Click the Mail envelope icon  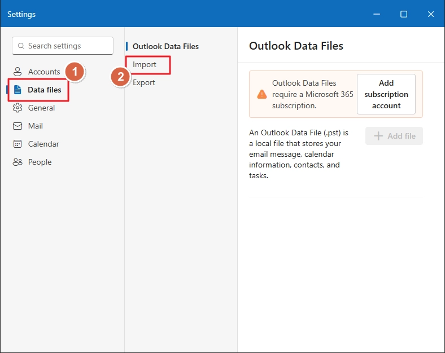18,126
